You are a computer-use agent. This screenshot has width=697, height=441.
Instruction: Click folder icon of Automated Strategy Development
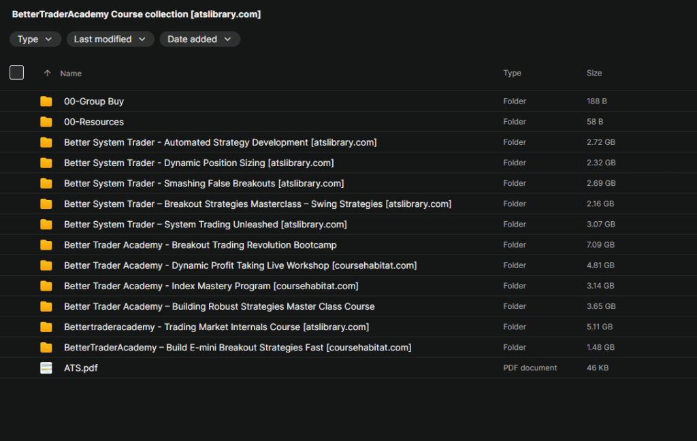click(x=46, y=142)
